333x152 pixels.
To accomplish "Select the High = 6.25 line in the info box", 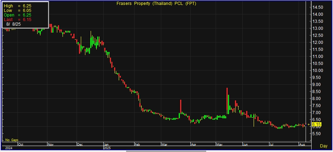I will 18,6.
